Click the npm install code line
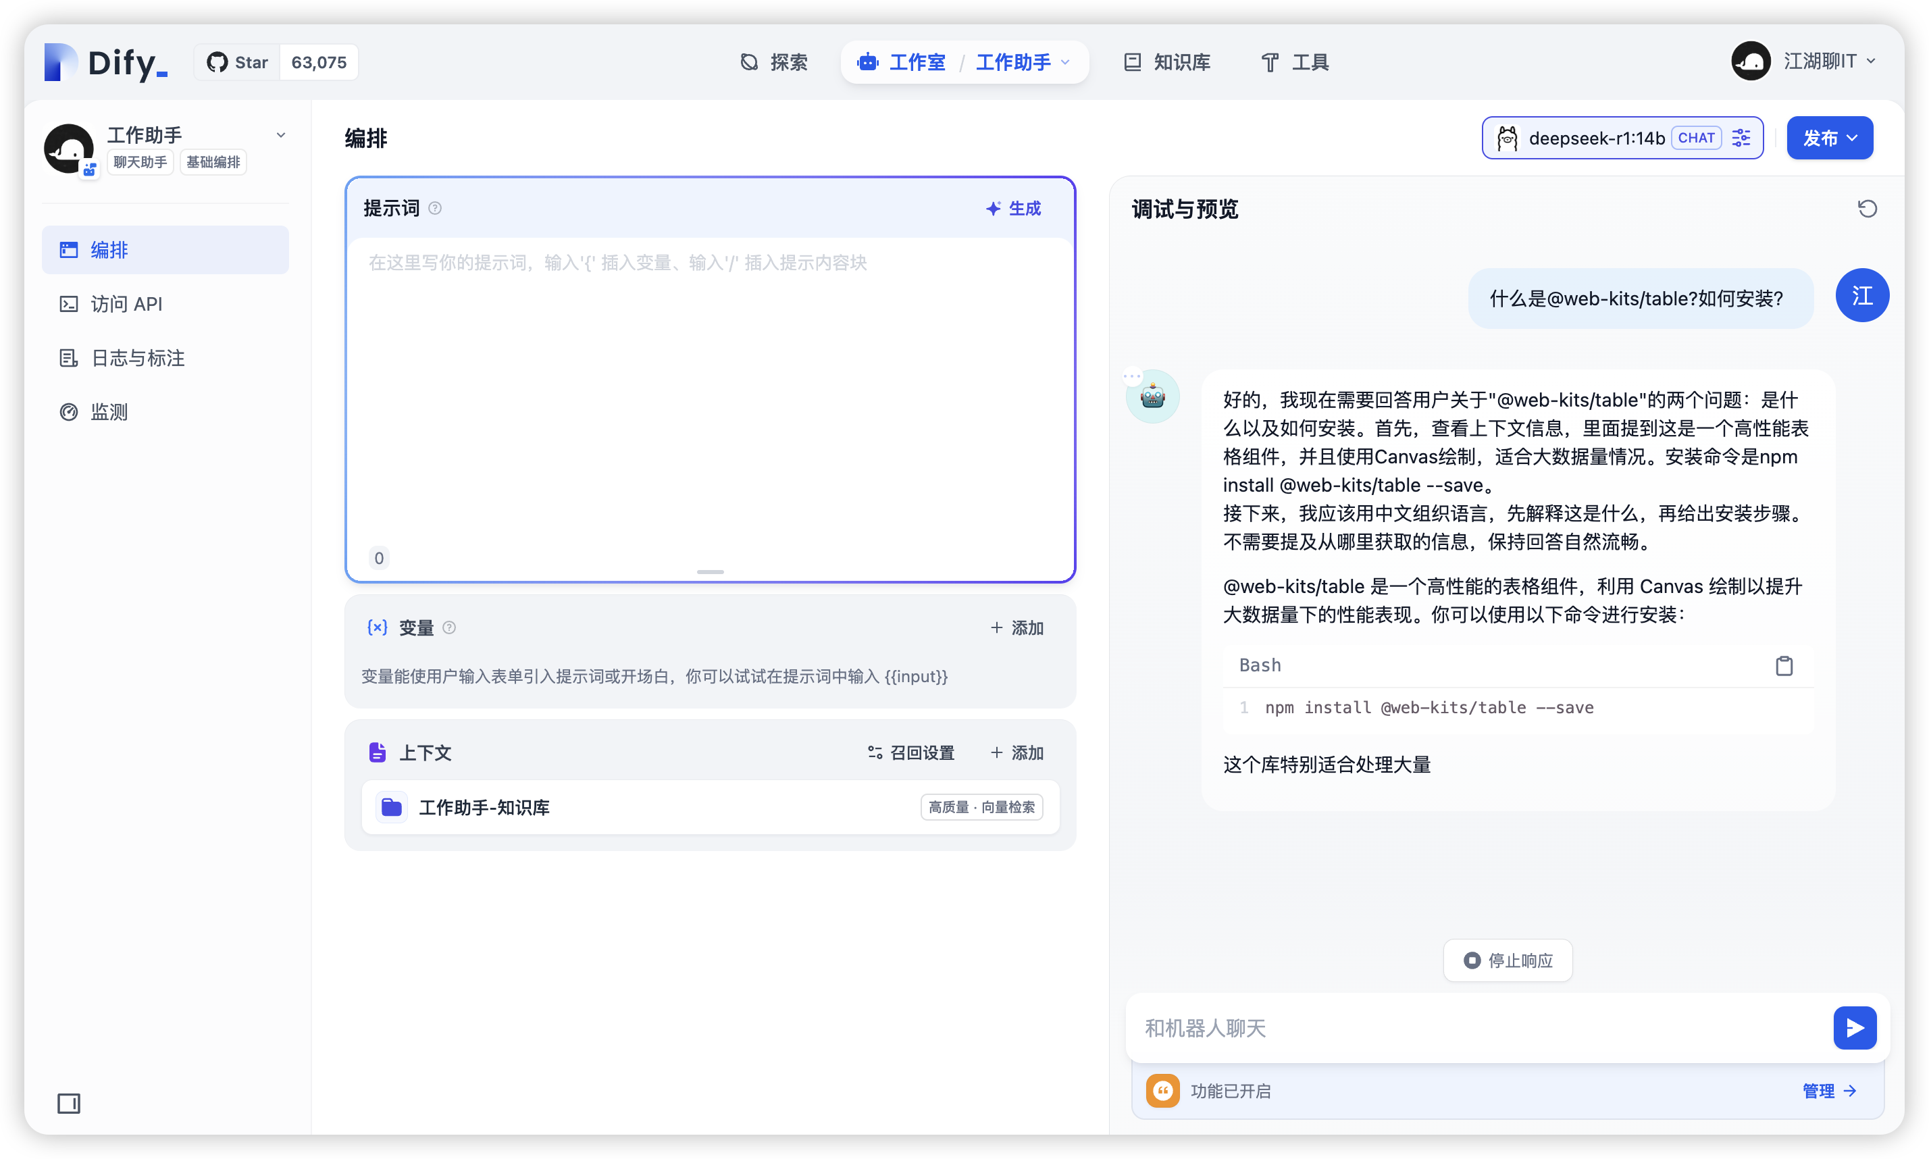Screen dimensions: 1929x1159 point(1429,708)
